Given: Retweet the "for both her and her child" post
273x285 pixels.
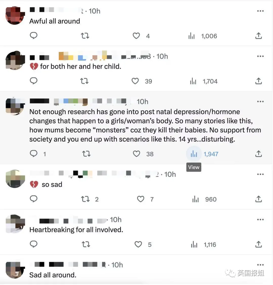Looking at the screenshot, I should click(x=84, y=81).
